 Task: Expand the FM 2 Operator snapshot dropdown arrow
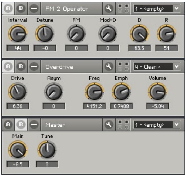177,8
